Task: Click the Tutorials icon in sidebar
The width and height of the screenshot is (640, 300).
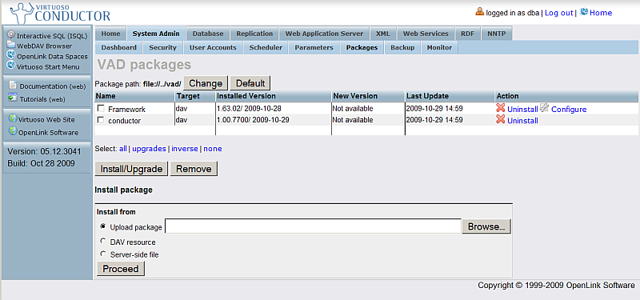Action: pos(13,98)
